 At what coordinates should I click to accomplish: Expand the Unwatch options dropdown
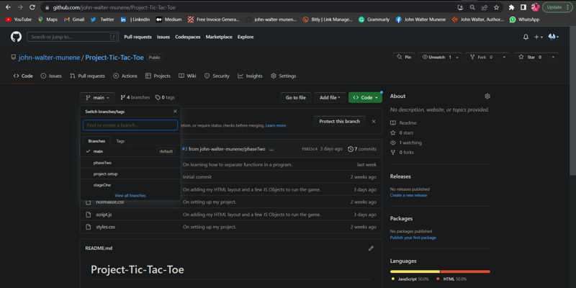point(457,58)
